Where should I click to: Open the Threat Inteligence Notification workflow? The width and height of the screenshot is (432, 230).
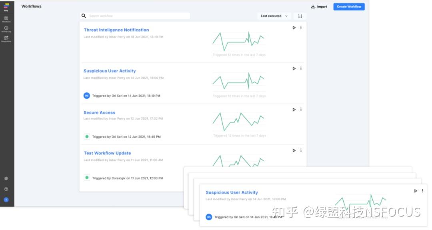tap(116, 30)
